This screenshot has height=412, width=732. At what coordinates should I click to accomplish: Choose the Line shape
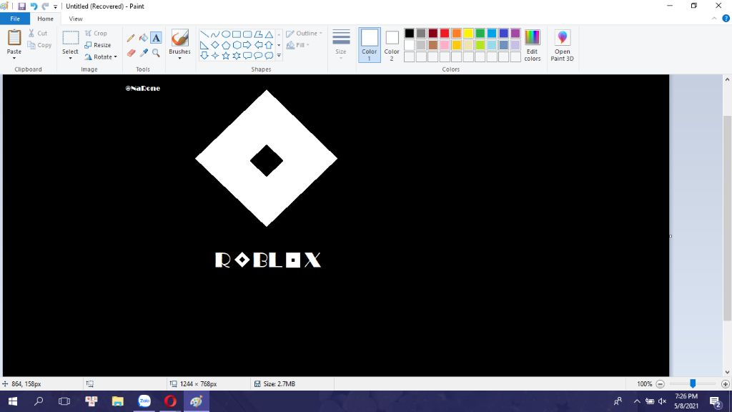(204, 34)
